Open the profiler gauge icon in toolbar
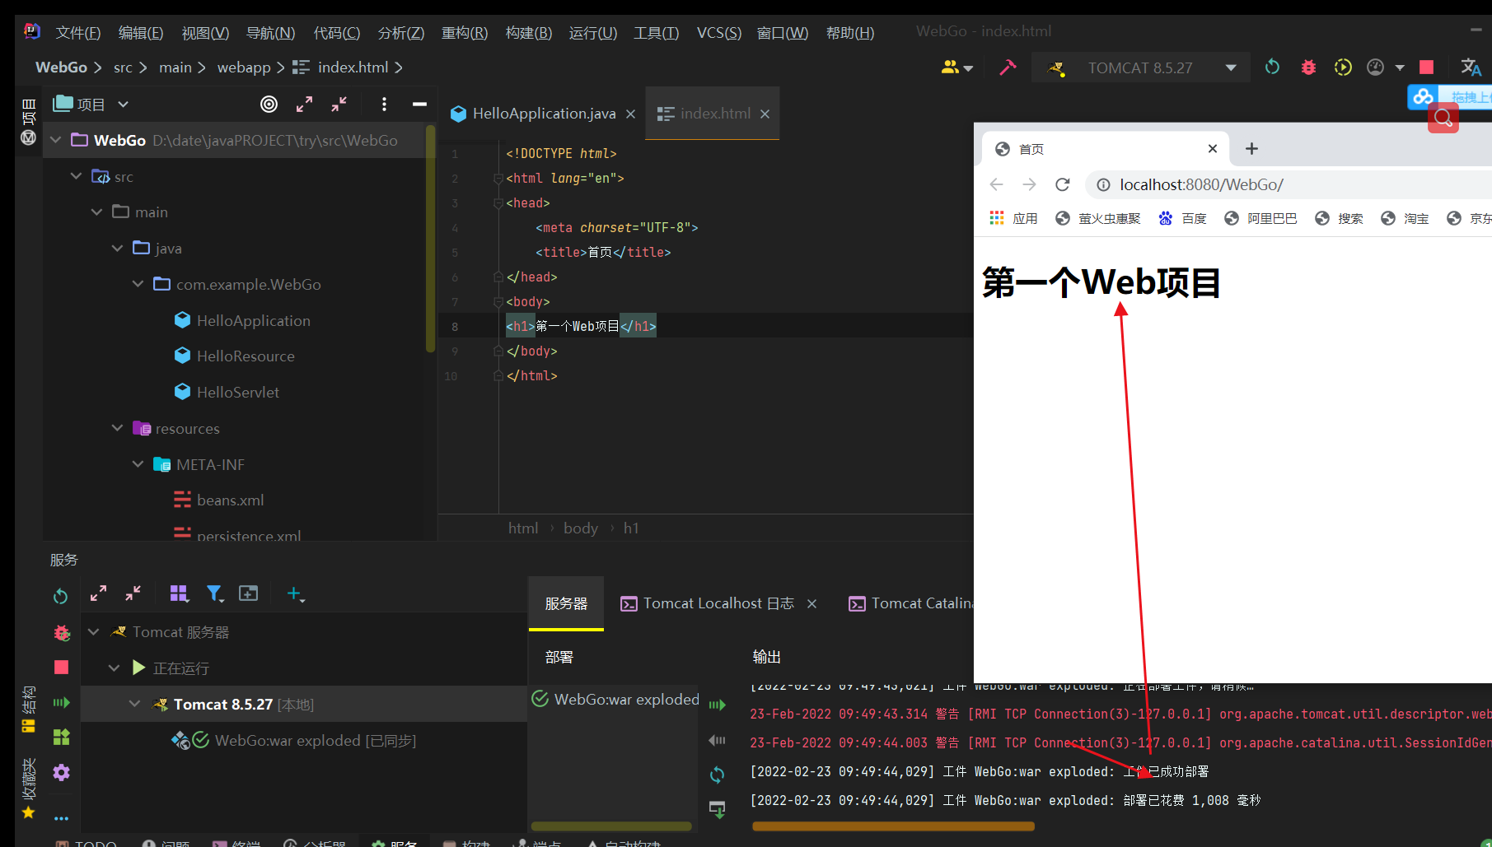1492x847 pixels. pyautogui.click(x=1375, y=67)
